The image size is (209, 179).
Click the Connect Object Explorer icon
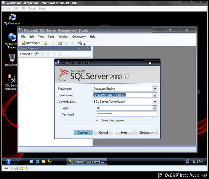[37, 54]
